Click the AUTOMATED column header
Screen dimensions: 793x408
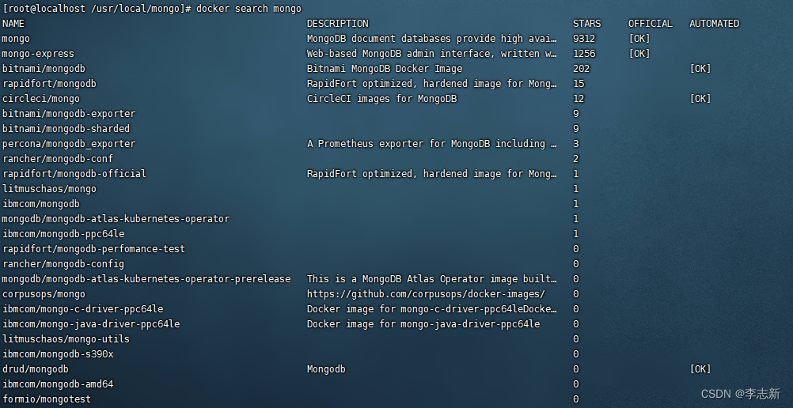[x=714, y=24]
